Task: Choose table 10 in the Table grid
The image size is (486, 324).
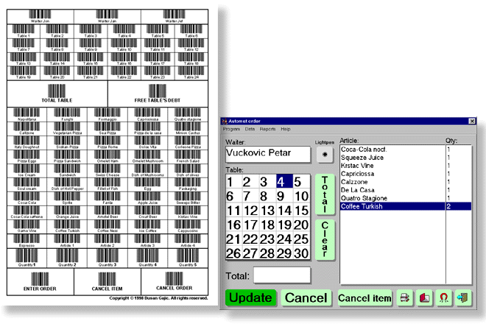Action: click(x=301, y=197)
